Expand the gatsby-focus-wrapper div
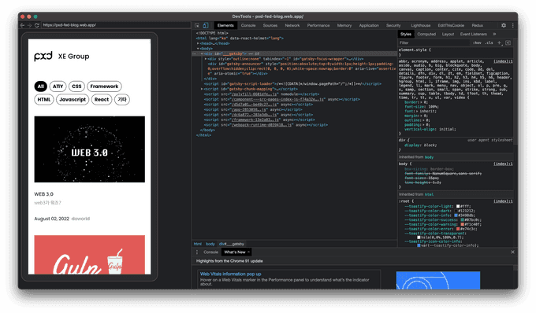536x313 pixels. point(206,59)
